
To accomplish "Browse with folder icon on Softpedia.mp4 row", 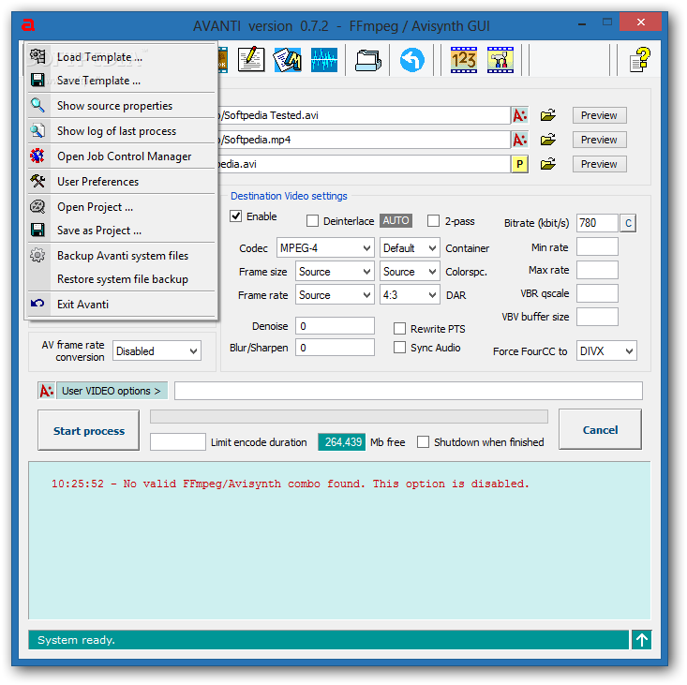I will point(547,140).
